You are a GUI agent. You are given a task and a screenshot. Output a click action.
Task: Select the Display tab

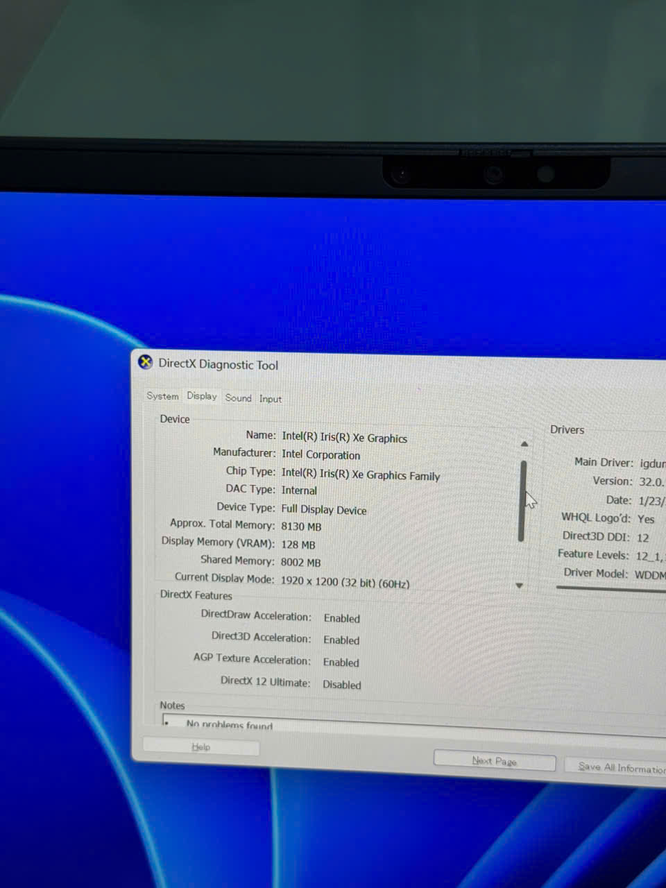pos(202,396)
